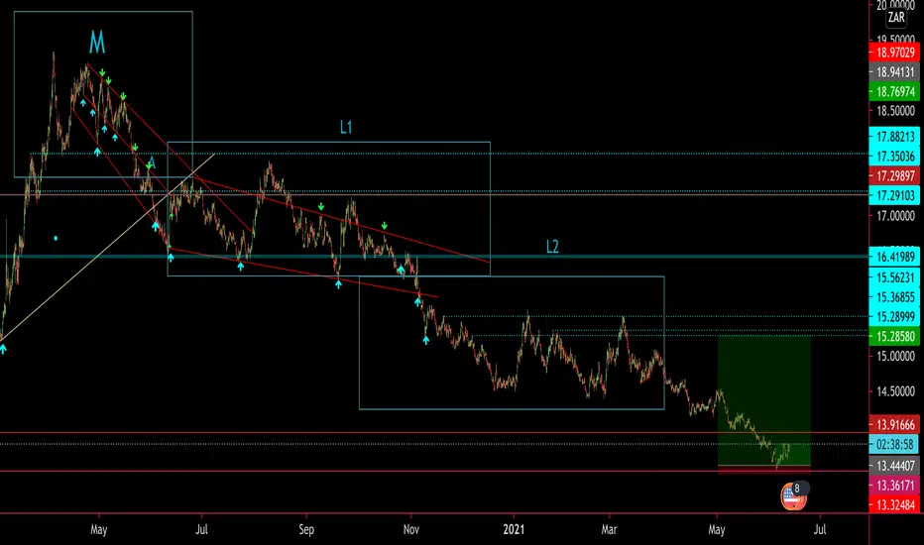Screen dimensions: 924x545
Task: Select the gray 18.94131 price label
Action: [x=894, y=72]
